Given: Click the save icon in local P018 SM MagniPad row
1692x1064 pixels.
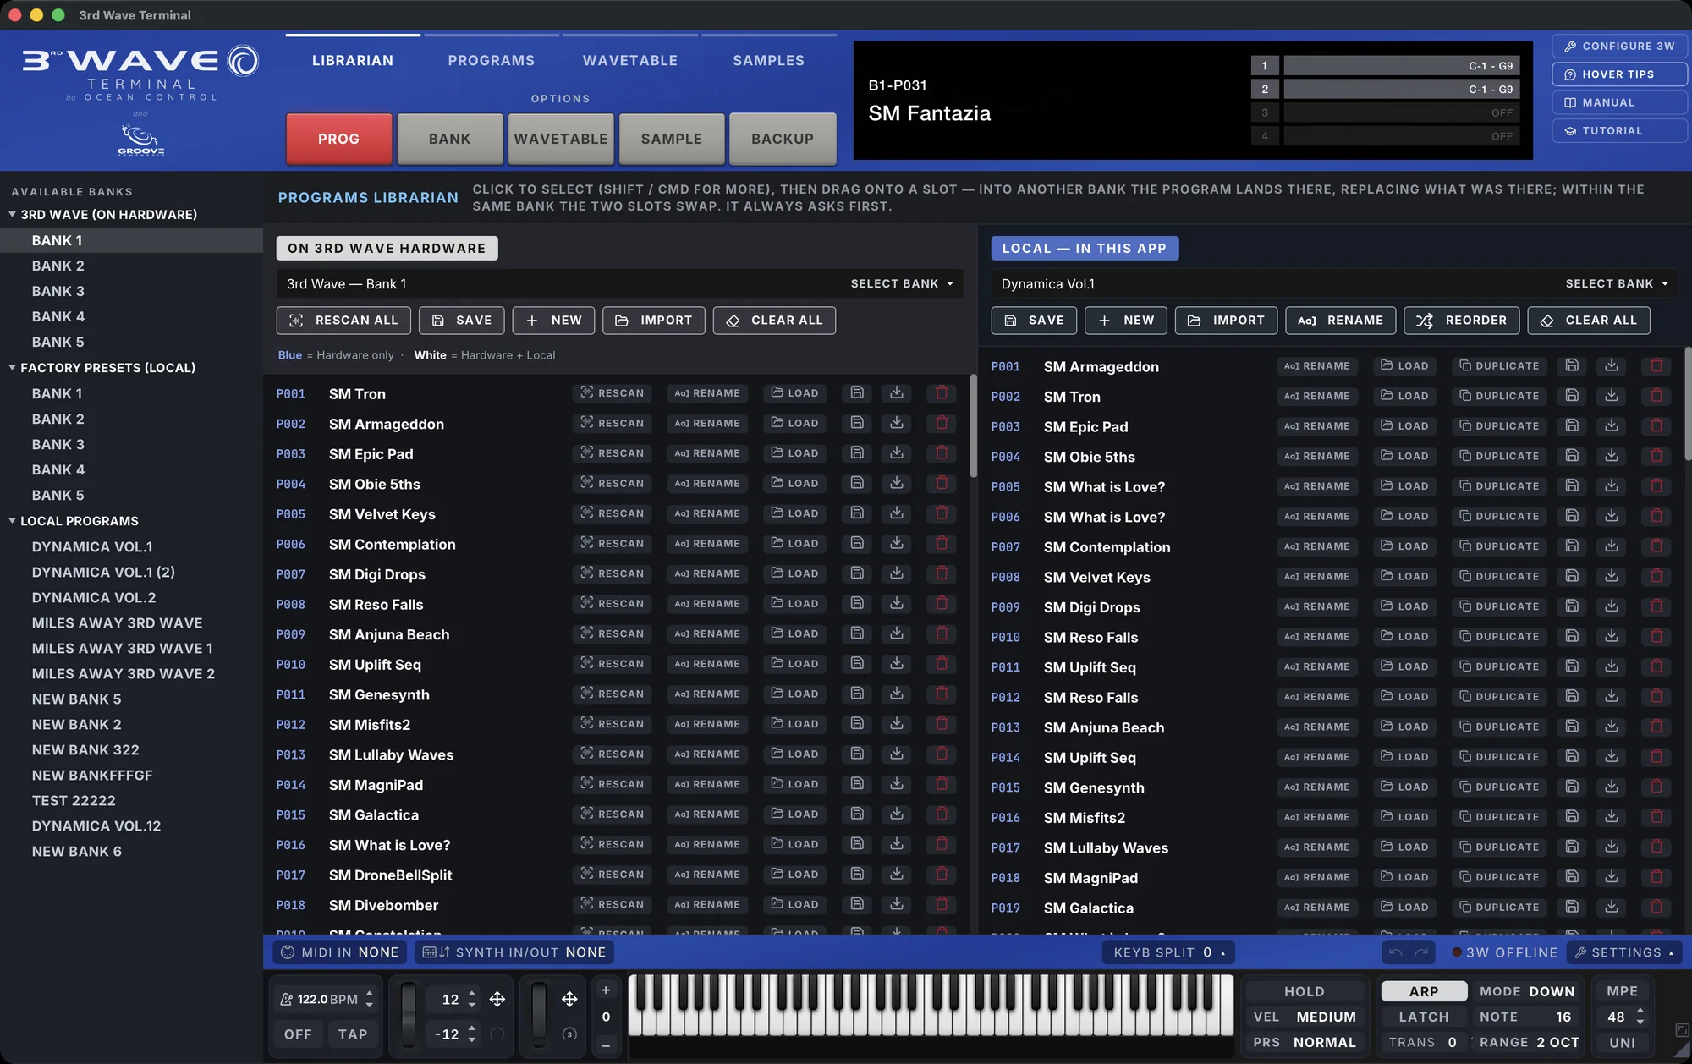Looking at the screenshot, I should [x=1572, y=877].
